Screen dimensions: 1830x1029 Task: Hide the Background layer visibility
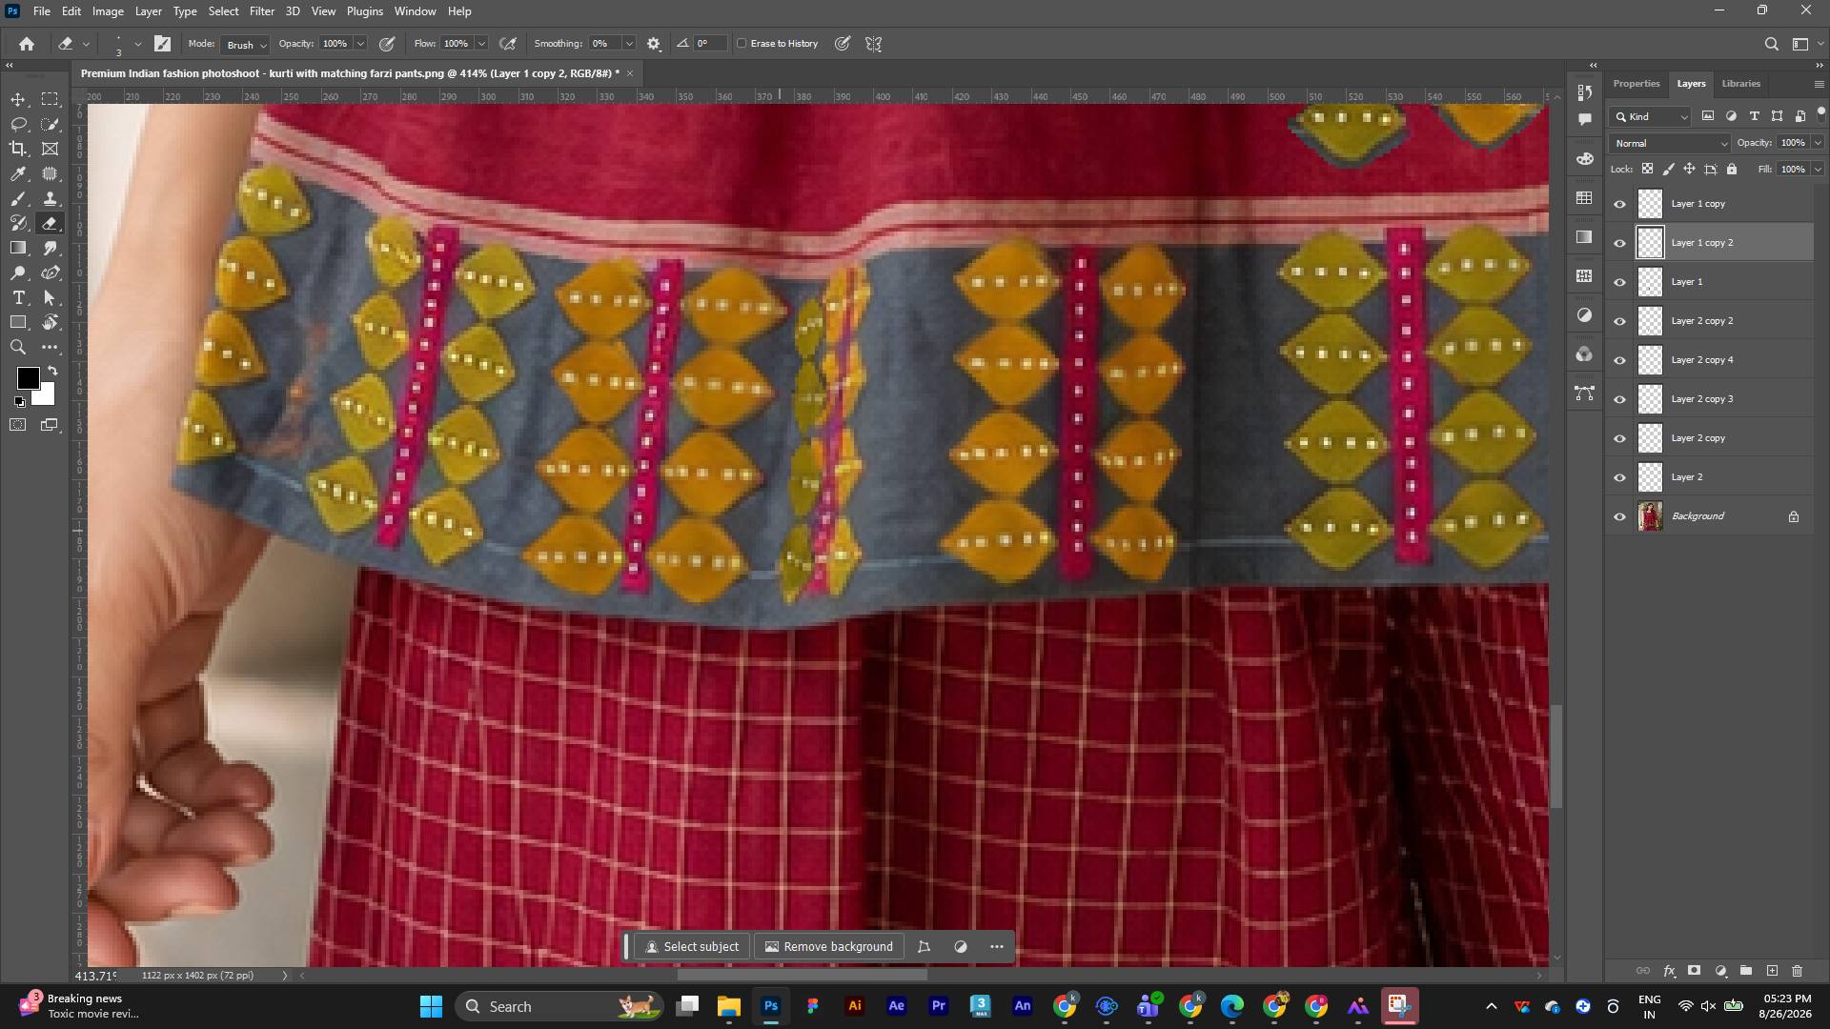pyautogui.click(x=1619, y=517)
